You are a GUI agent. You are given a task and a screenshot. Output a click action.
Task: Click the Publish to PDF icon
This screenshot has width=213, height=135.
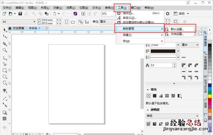(x=96, y=14)
